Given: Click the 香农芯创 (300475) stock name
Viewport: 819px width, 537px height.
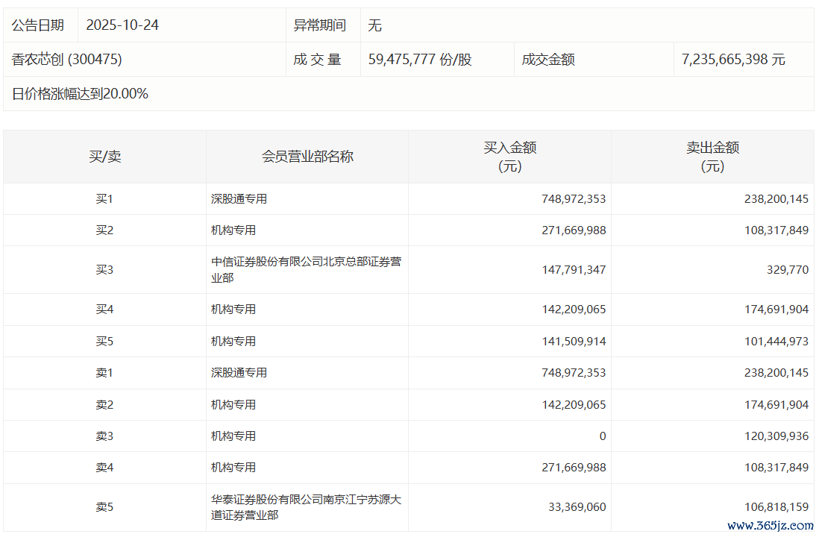Looking at the screenshot, I should pyautogui.click(x=67, y=60).
